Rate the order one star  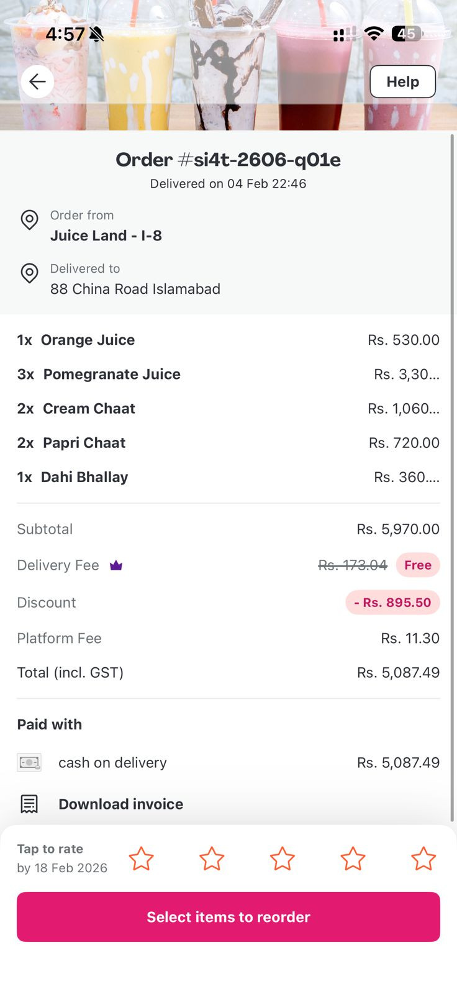(x=141, y=859)
